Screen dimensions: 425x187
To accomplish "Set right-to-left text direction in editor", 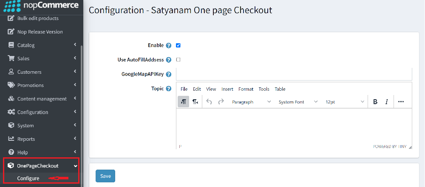I will click(195, 102).
